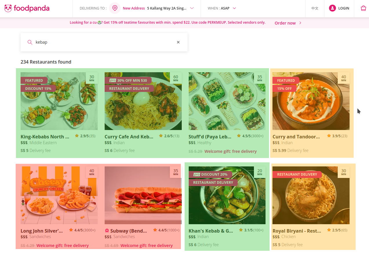The height and width of the screenshot is (258, 369).
Task: Switch language to 中文
Action: [x=315, y=8]
